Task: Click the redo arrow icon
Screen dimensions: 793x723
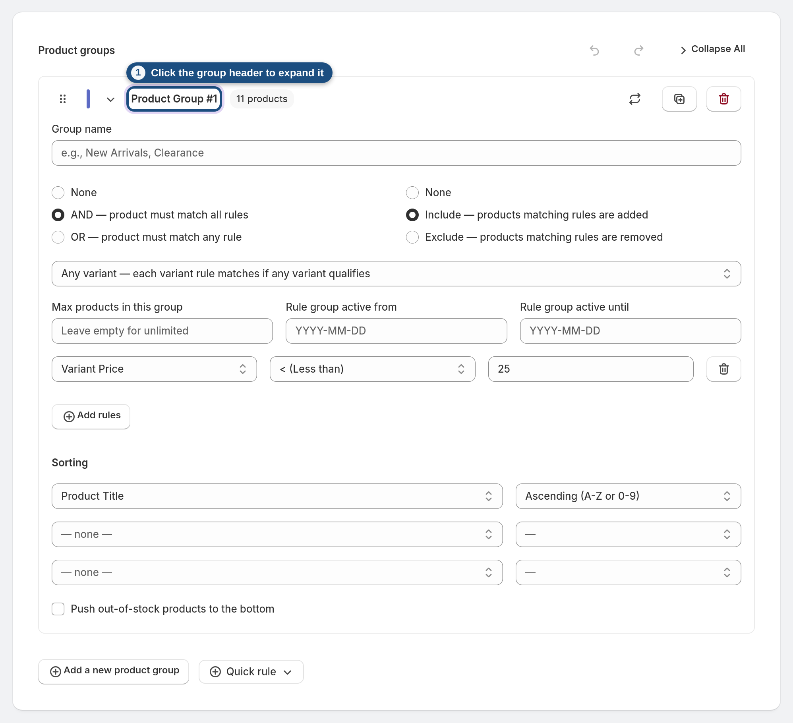Action: (638, 50)
